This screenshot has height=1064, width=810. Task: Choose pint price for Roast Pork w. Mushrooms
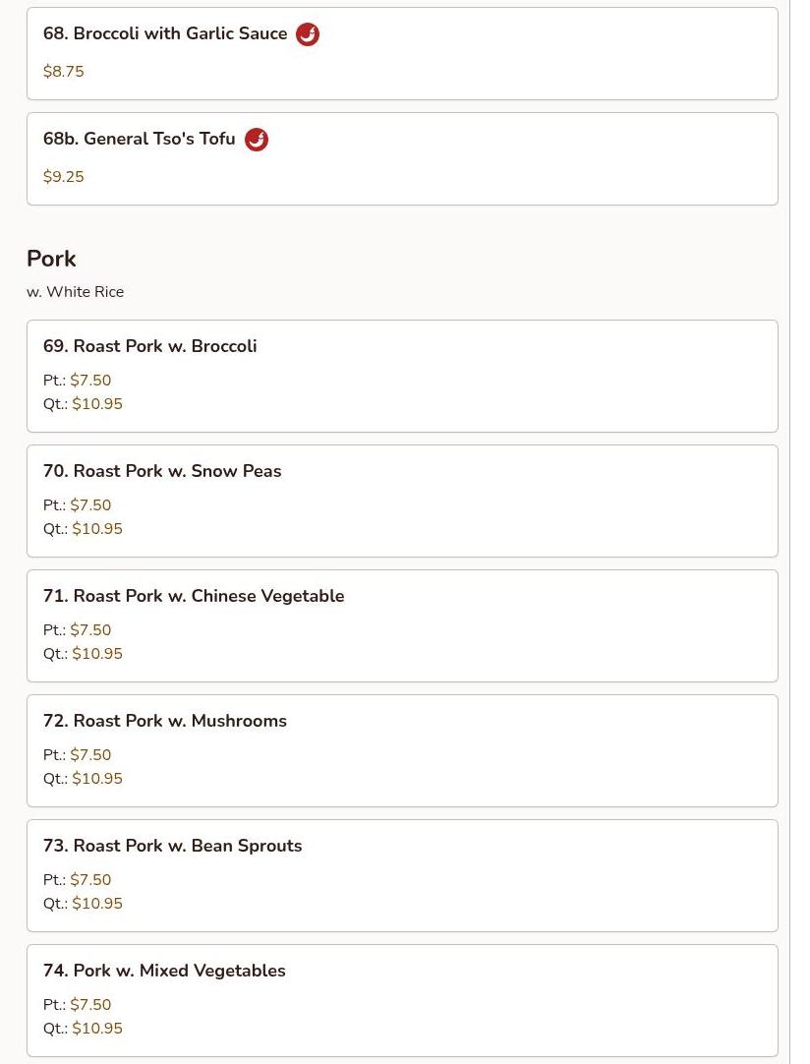90,755
